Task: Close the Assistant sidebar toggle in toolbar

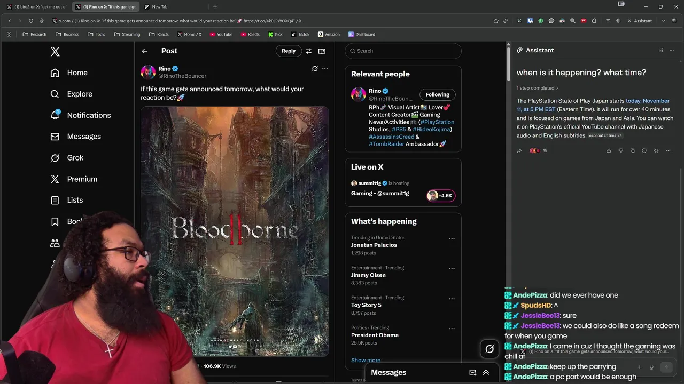Action: (640, 21)
